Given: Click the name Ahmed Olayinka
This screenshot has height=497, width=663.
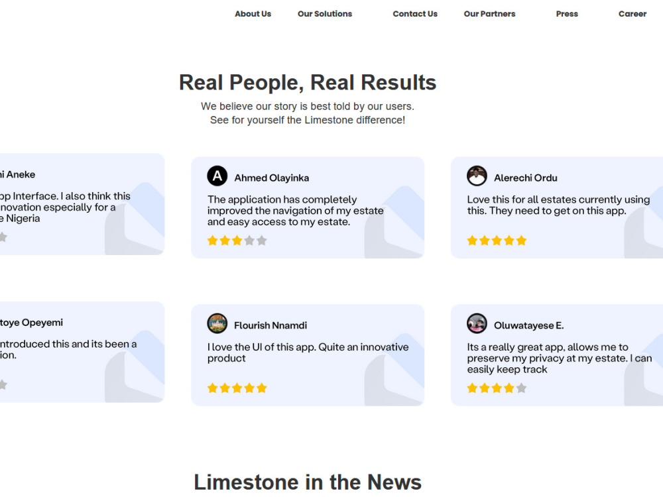Looking at the screenshot, I should click(271, 178).
